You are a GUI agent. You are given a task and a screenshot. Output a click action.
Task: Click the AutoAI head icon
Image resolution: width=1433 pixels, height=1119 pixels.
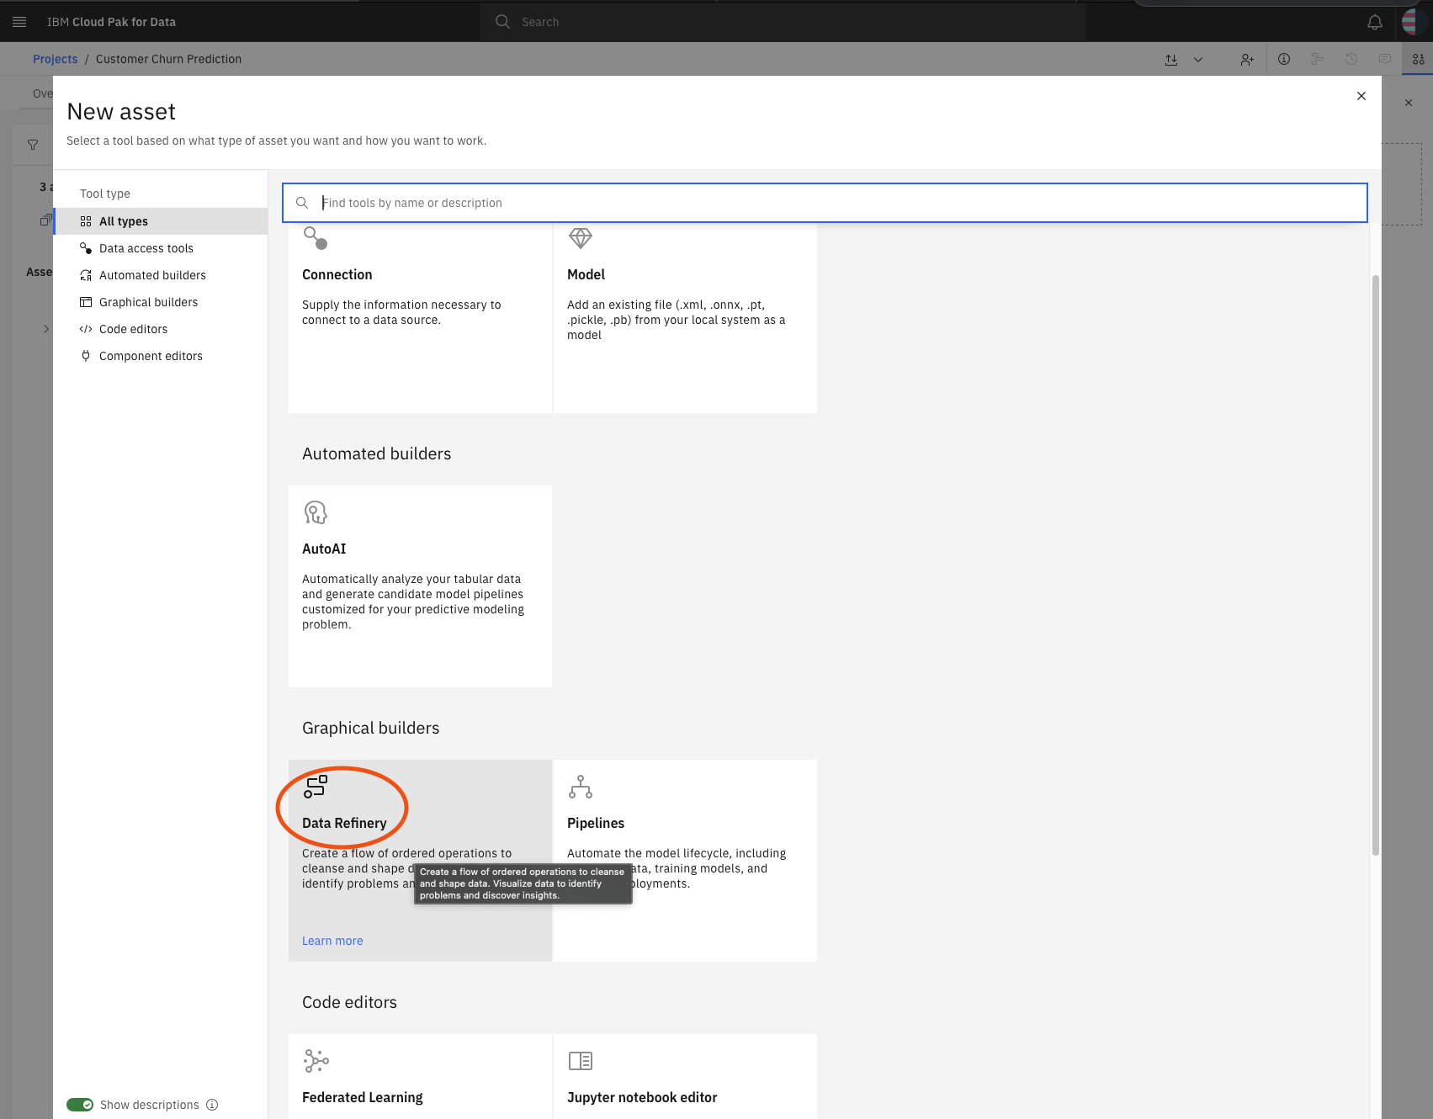coord(316,512)
